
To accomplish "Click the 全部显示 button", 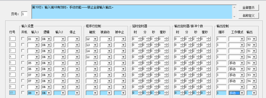I will pos(248,8).
